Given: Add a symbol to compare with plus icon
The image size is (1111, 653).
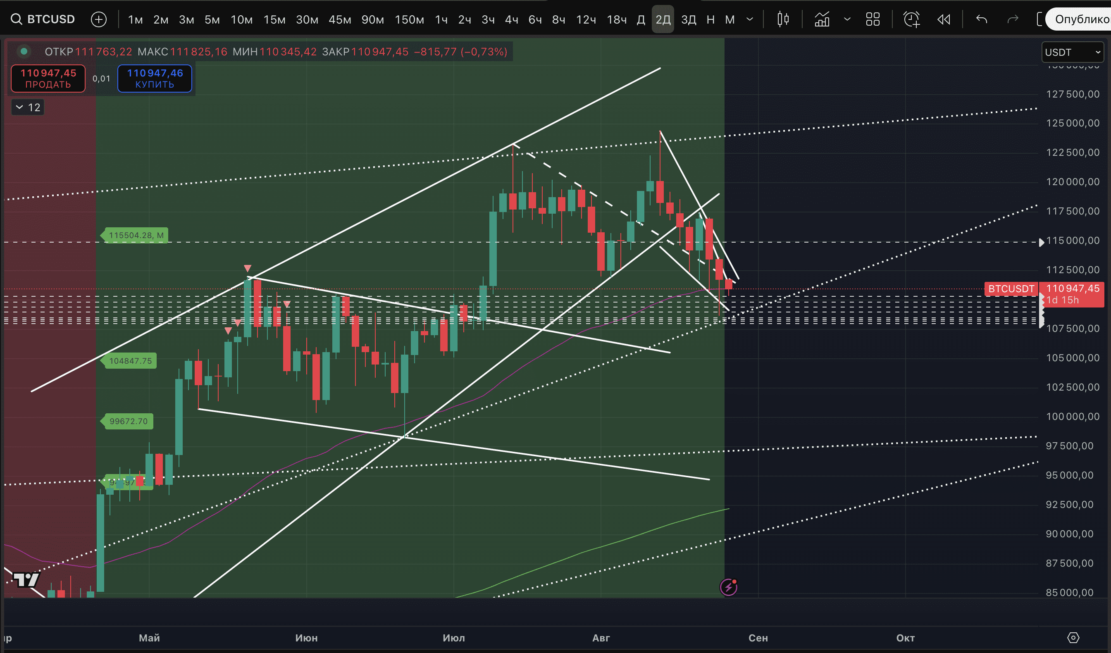Looking at the screenshot, I should point(99,19).
